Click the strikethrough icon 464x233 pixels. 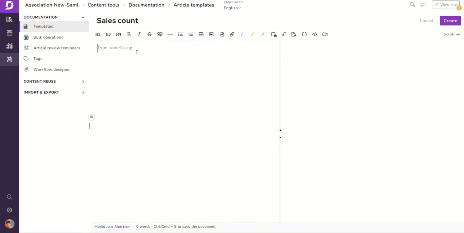[x=149, y=34]
